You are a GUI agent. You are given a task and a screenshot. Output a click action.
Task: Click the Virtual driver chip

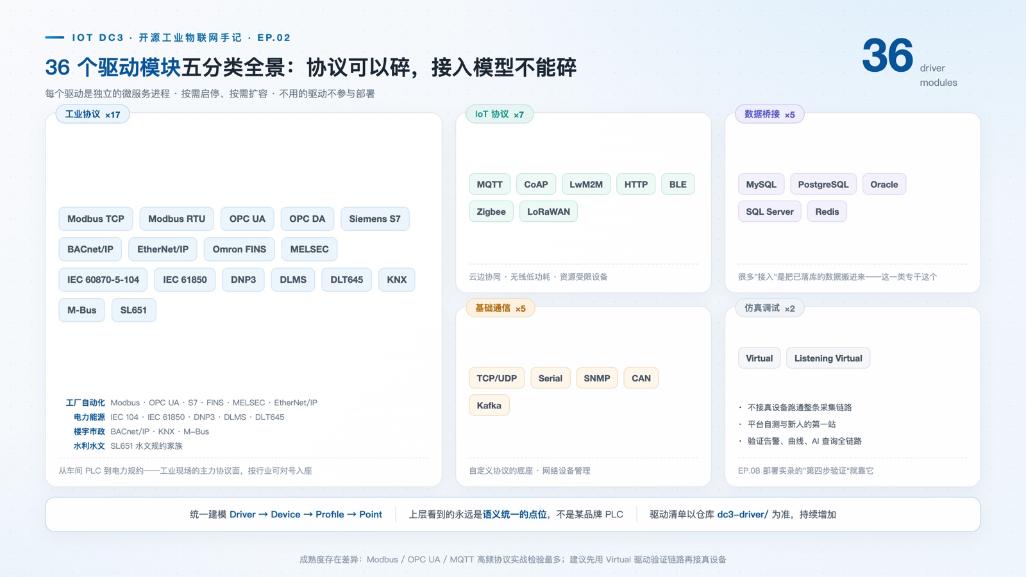pos(759,358)
